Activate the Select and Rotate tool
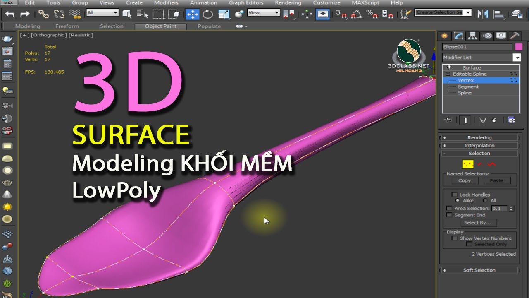Viewport: 529px width, 298px height. tap(208, 14)
